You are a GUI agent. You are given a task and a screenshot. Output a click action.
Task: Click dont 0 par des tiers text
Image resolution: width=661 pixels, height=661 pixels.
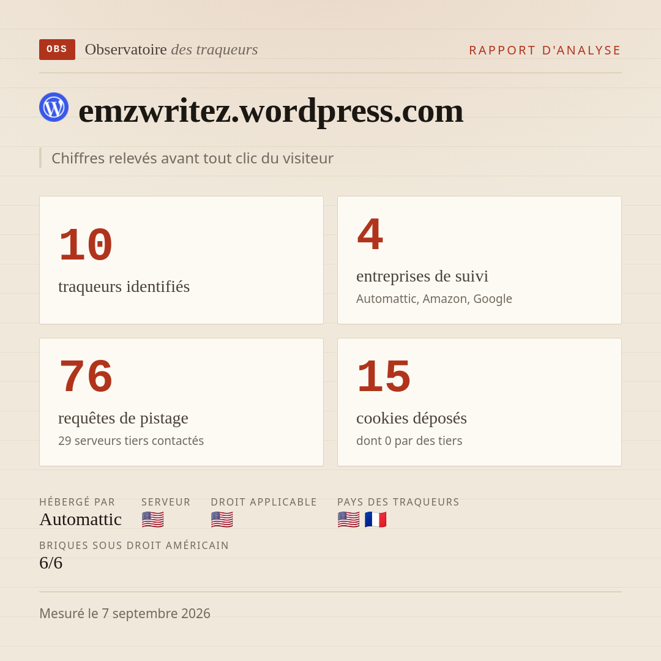[x=409, y=441]
